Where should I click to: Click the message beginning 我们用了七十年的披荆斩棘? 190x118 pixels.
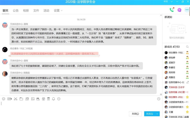[x=76, y=66]
